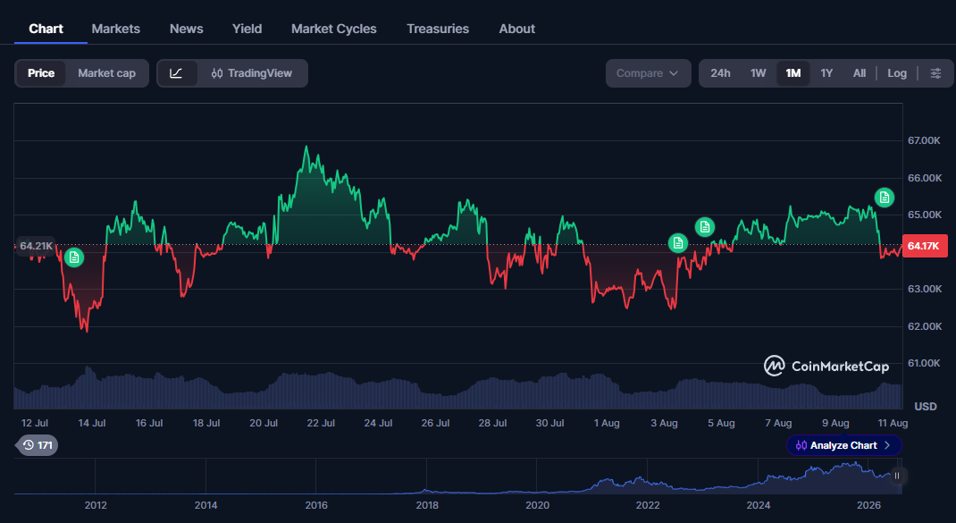Click the 1 Aug date label

(607, 423)
